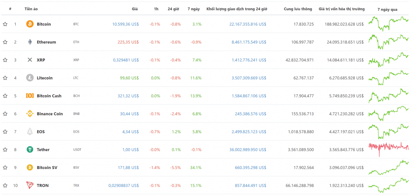Viewport: 412px width, 195px height.
Task: Open Ethereum 7-day sparkline chart
Action: click(x=388, y=42)
